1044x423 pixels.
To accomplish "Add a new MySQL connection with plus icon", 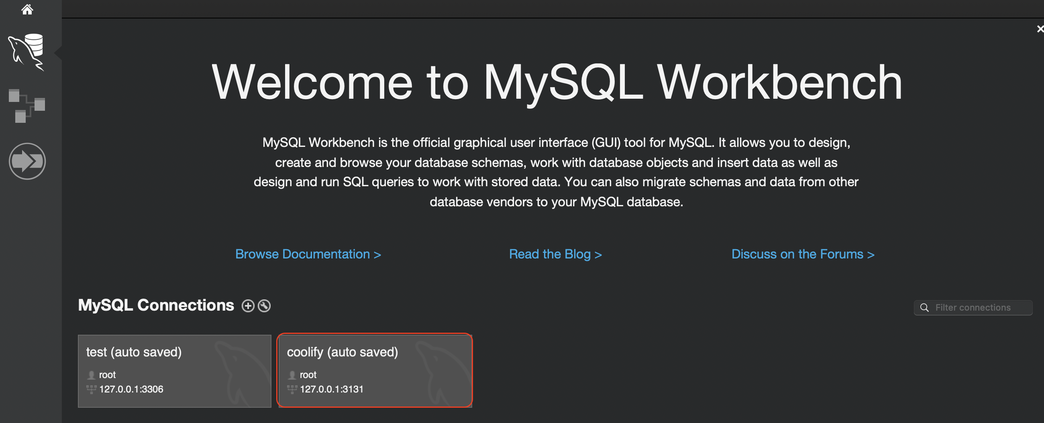I will [248, 306].
